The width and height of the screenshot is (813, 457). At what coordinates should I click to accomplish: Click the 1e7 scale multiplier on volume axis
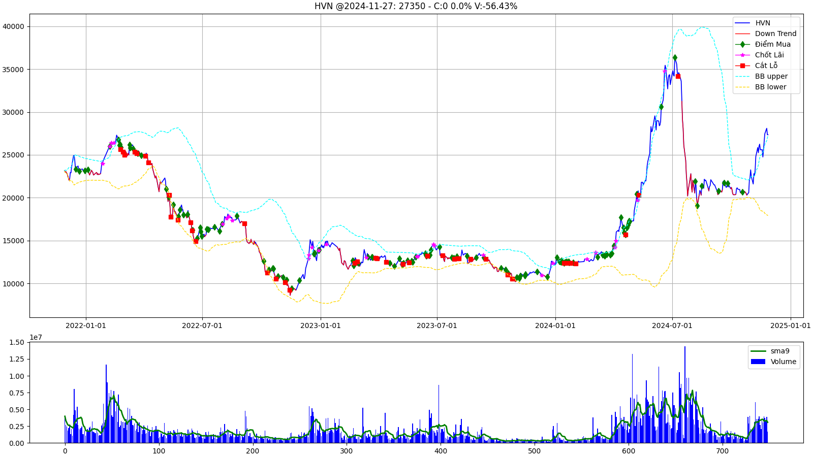tap(36, 337)
